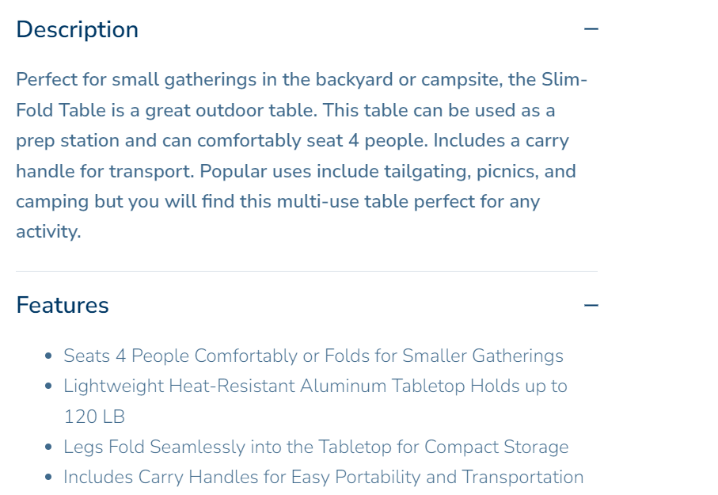718x495 pixels.
Task: Click the bullet beside "Seats 4 People"
Action: click(x=49, y=356)
